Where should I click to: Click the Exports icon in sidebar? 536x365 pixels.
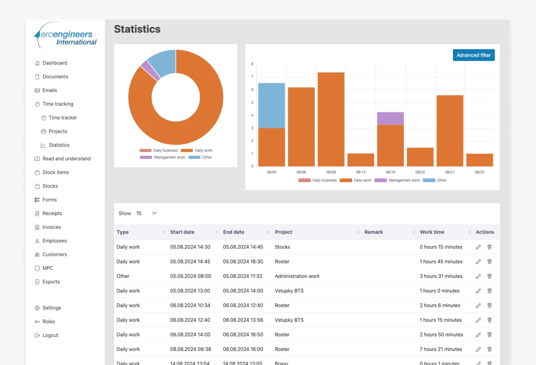pos(37,282)
